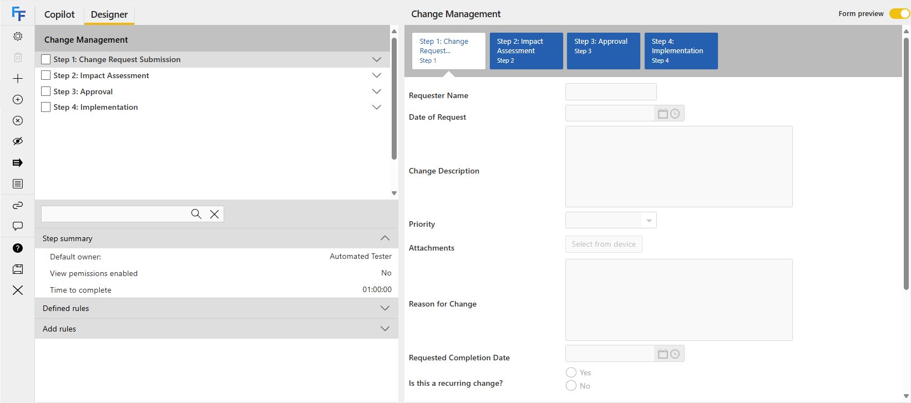Clear search with the X icon
The image size is (911, 403).
[214, 214]
